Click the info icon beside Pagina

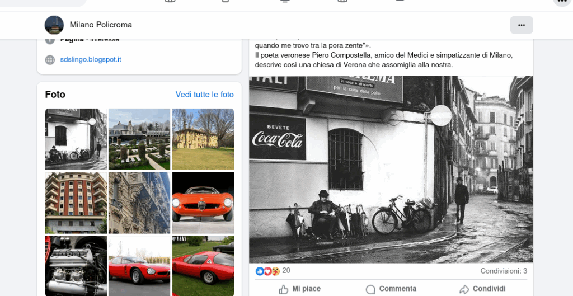click(50, 40)
